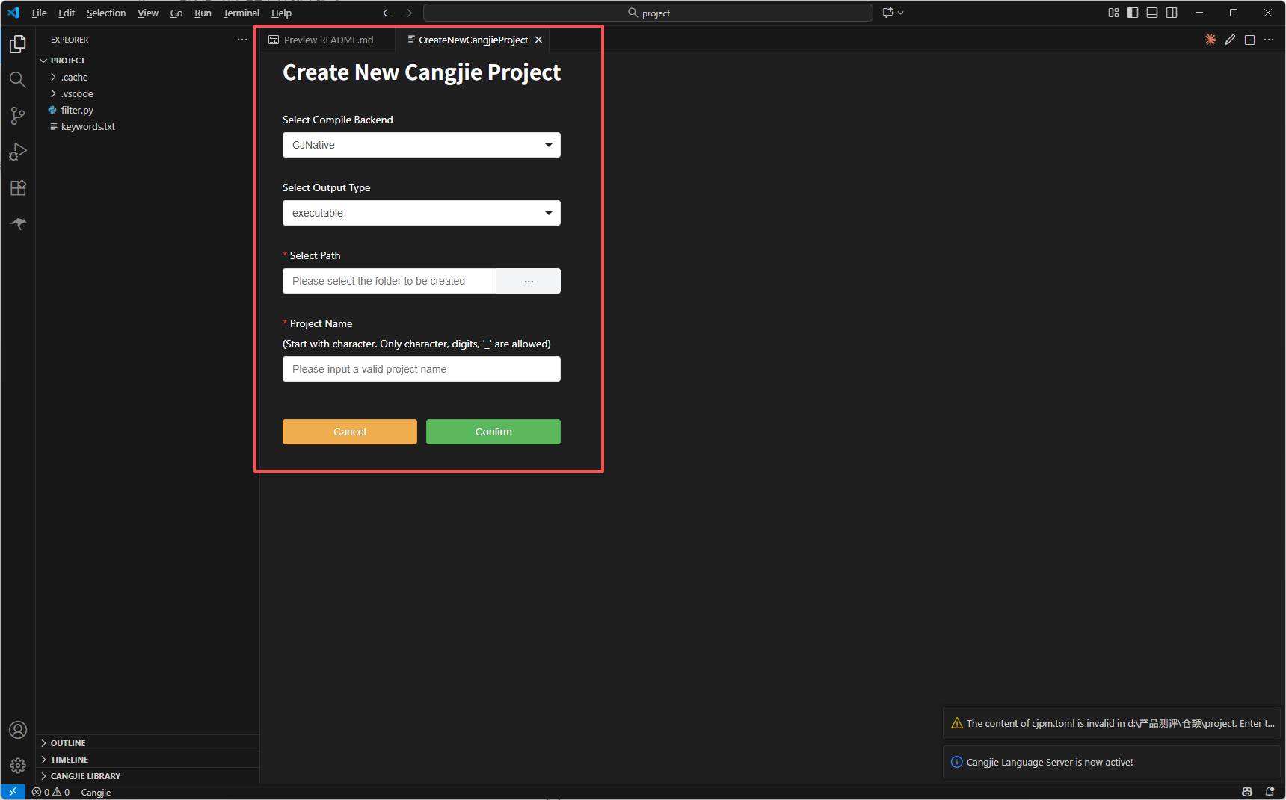
Task: Toggle the Primary Side Bar
Action: (x=1133, y=13)
